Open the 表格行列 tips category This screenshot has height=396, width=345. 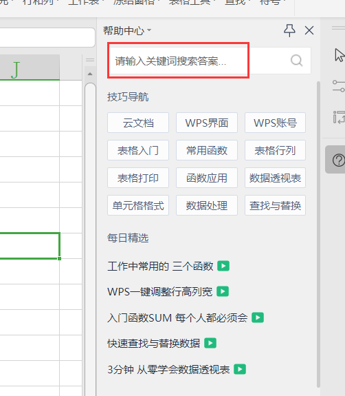coord(275,150)
